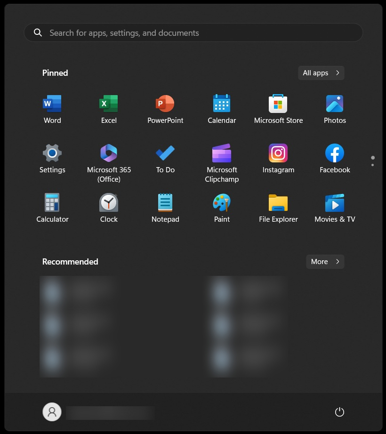Open File Explorer
386x434 pixels.
(278, 208)
